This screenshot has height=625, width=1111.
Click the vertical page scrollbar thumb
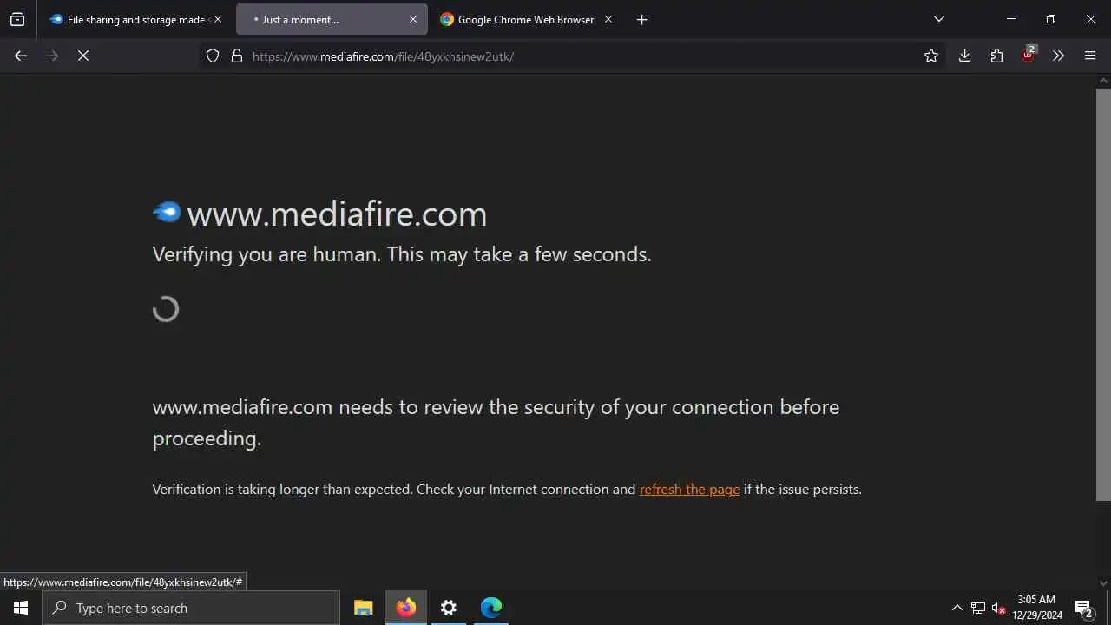[1103, 294]
